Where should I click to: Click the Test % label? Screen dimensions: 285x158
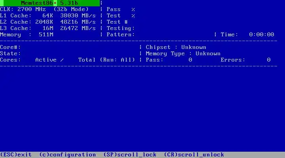point(121,15)
